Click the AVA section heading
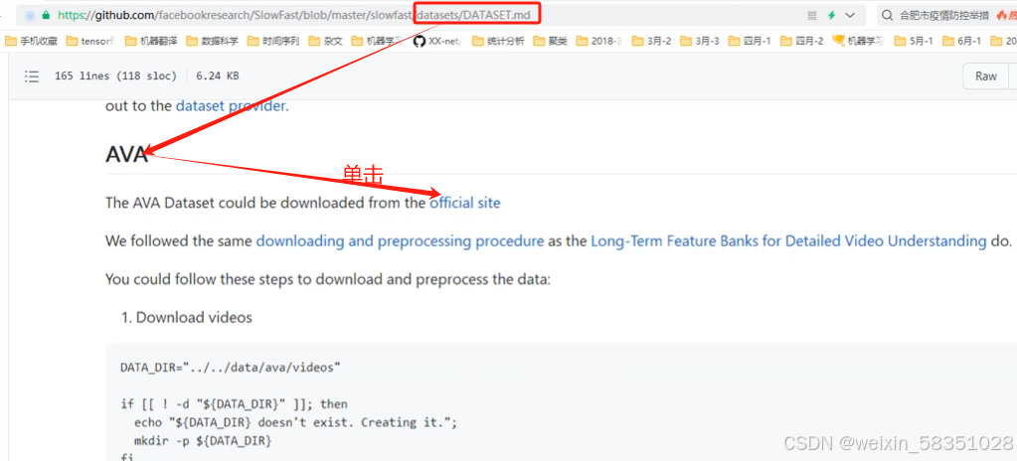 point(126,154)
